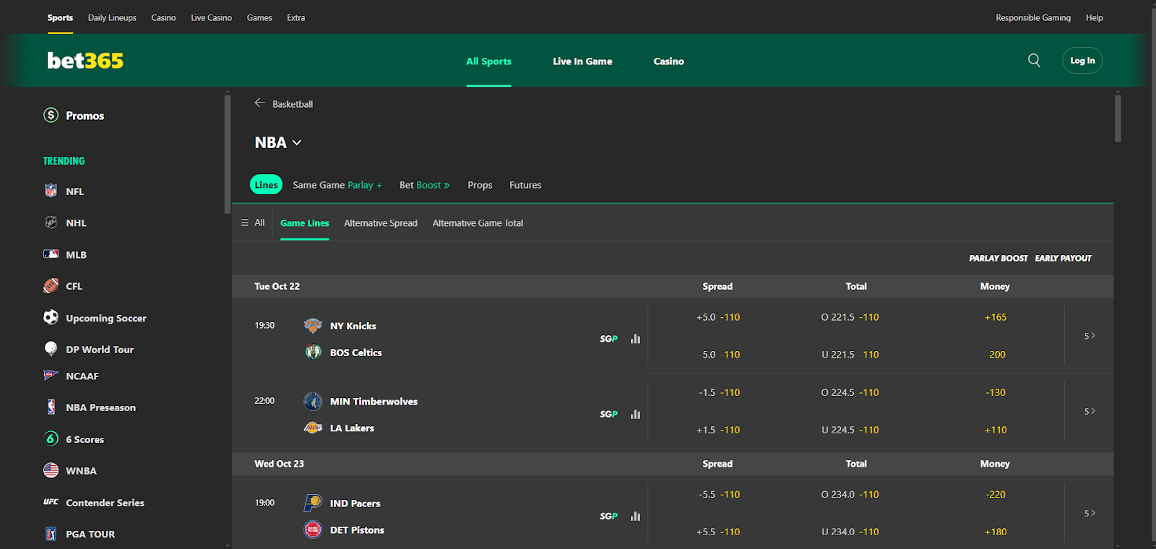Screen dimensions: 1156x549
Task: Click the Upcoming Soccer ball icon
Action: click(51, 317)
